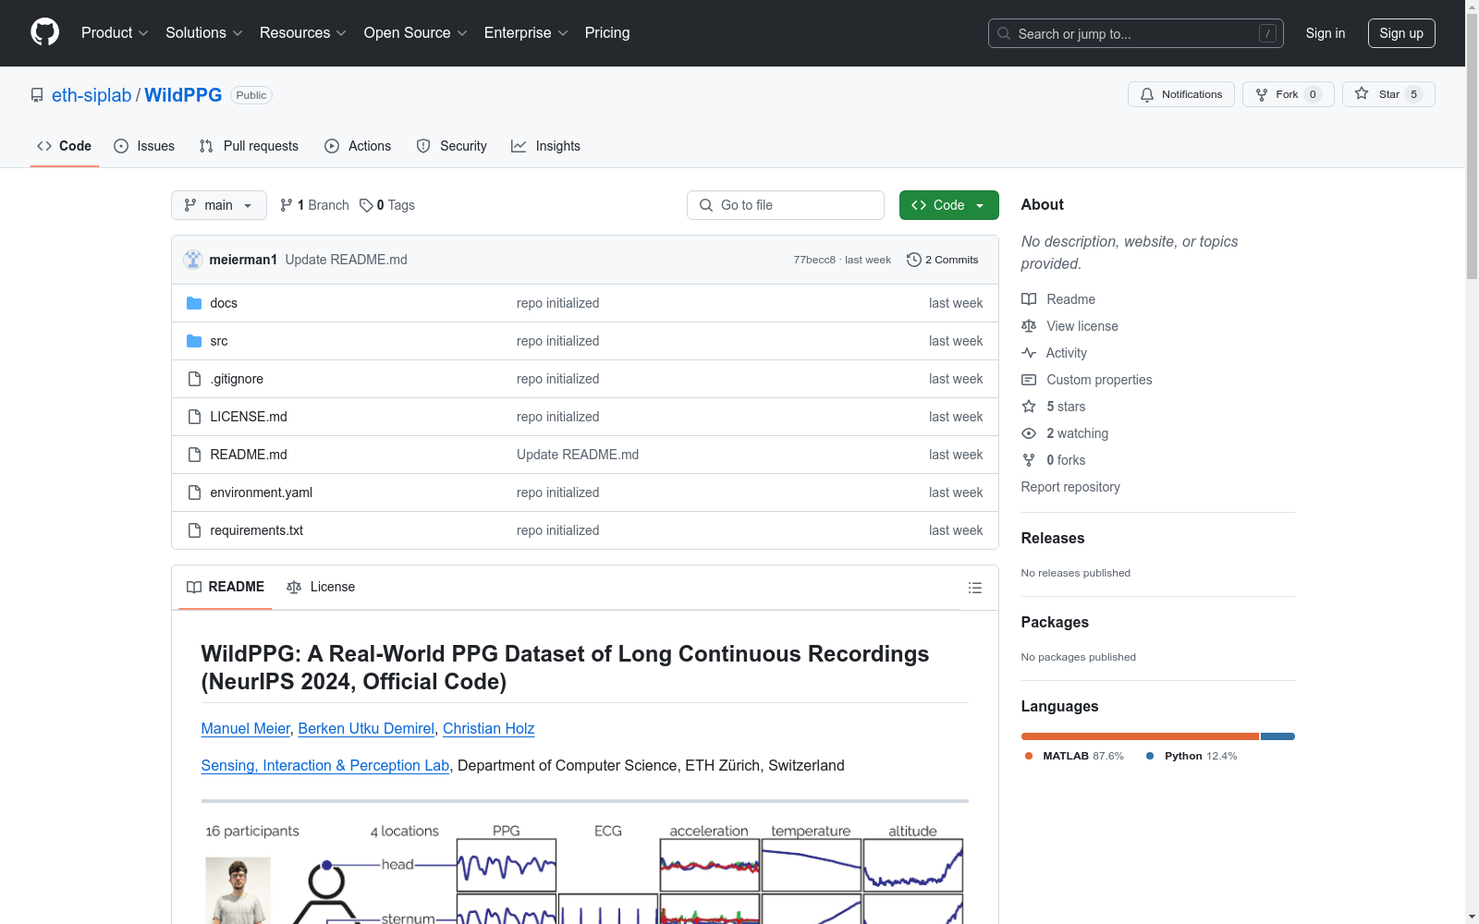Expand the Resources menu
Image resolution: width=1479 pixels, height=924 pixels.
click(x=303, y=32)
